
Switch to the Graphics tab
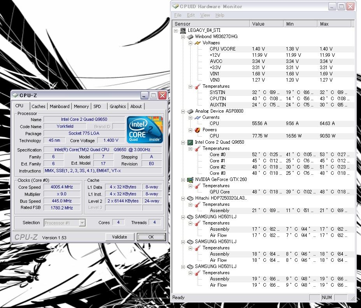pos(117,106)
